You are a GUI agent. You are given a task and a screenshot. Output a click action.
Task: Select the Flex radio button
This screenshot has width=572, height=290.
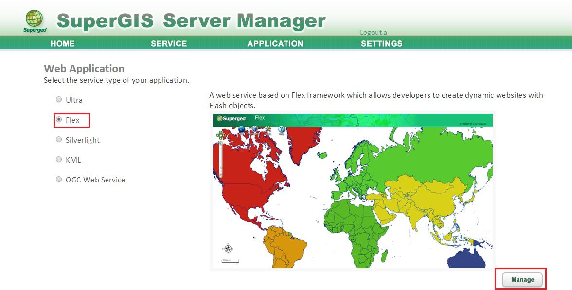click(x=59, y=119)
